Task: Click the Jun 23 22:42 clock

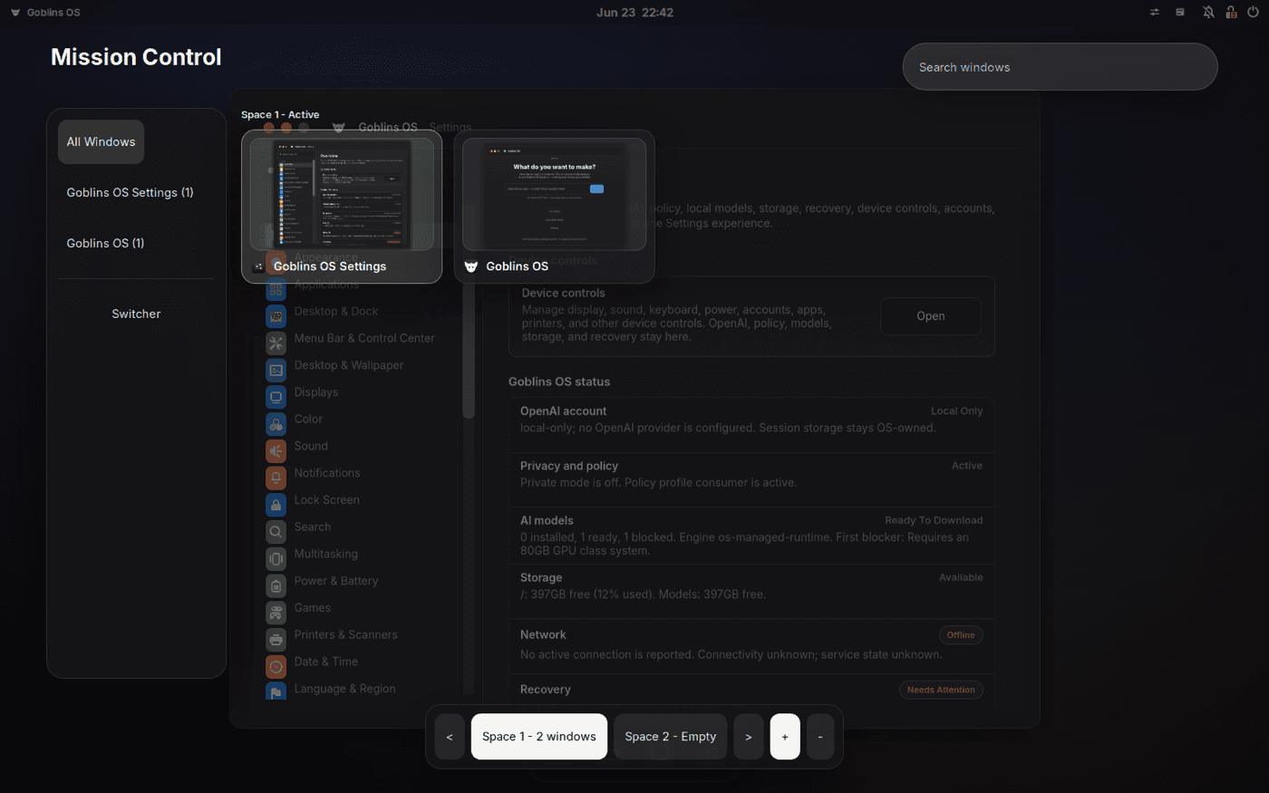Action: pos(634,13)
